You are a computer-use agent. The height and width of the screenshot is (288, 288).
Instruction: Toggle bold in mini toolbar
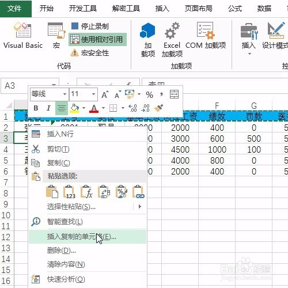(x=36, y=108)
